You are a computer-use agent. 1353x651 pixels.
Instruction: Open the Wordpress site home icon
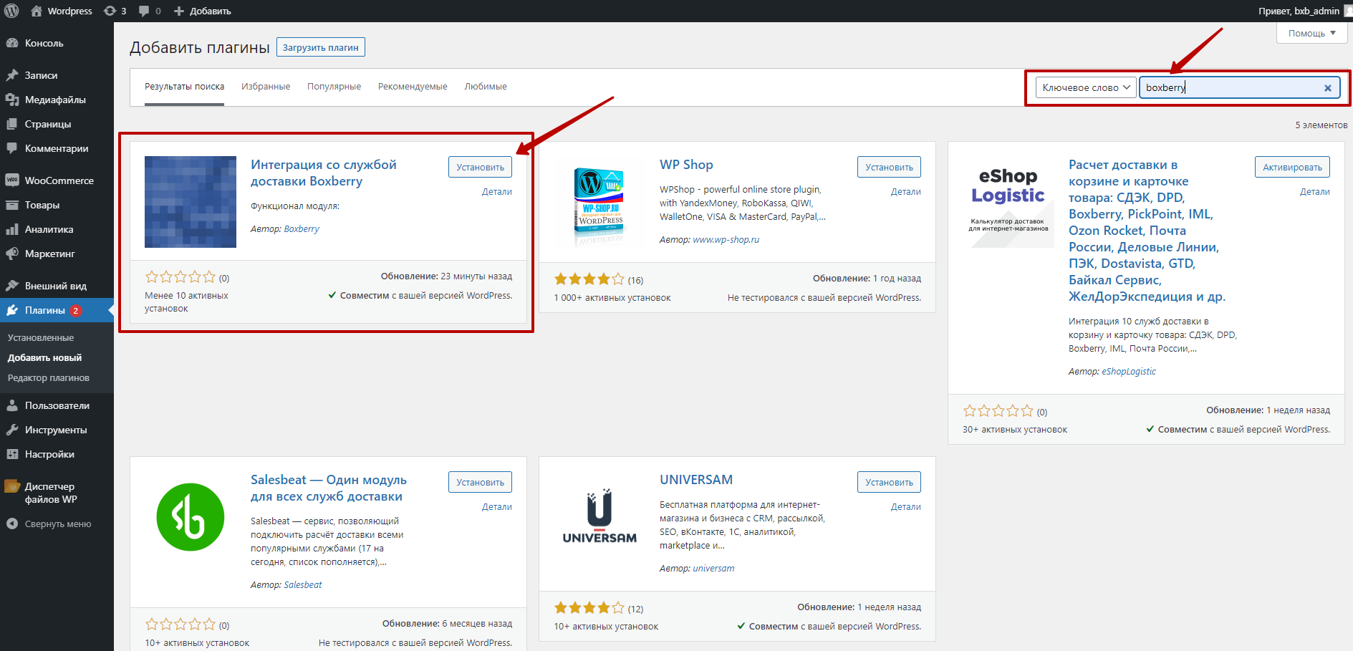[37, 11]
